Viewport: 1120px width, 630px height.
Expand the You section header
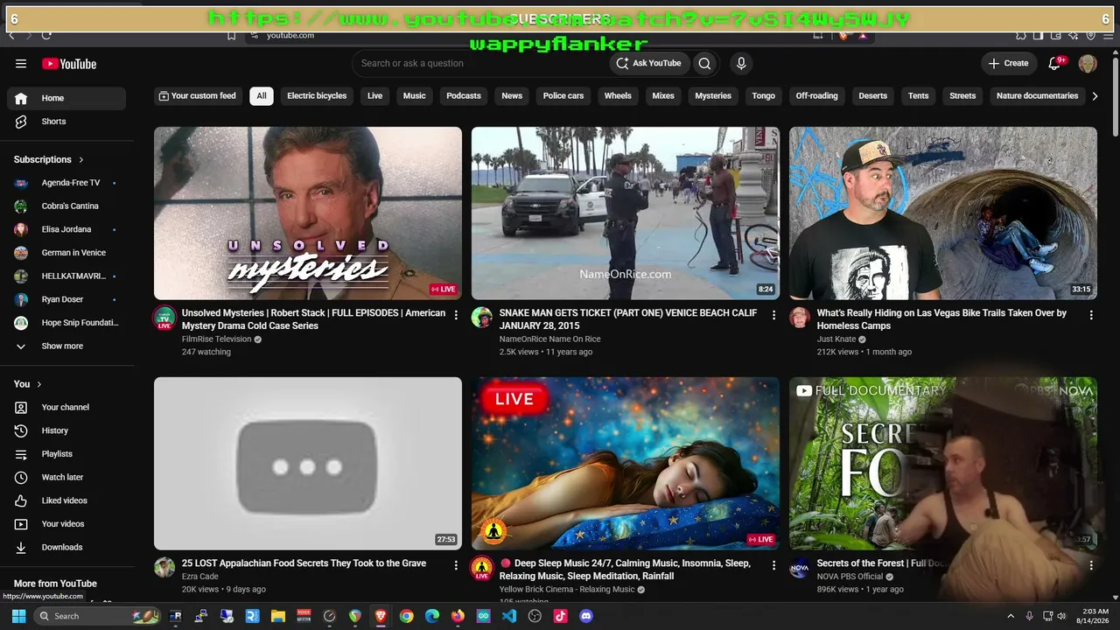(28, 384)
